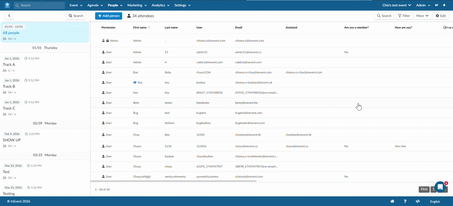Click the email besta@inevent.biz
Viewport: 453px width, 206px height.
[246, 103]
